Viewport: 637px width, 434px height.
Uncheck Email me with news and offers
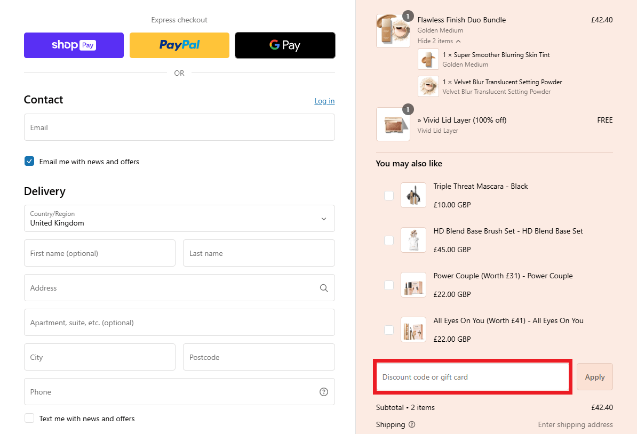click(29, 161)
